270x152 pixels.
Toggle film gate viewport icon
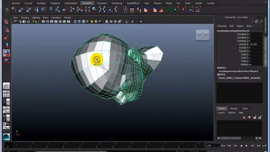coord(48,22)
